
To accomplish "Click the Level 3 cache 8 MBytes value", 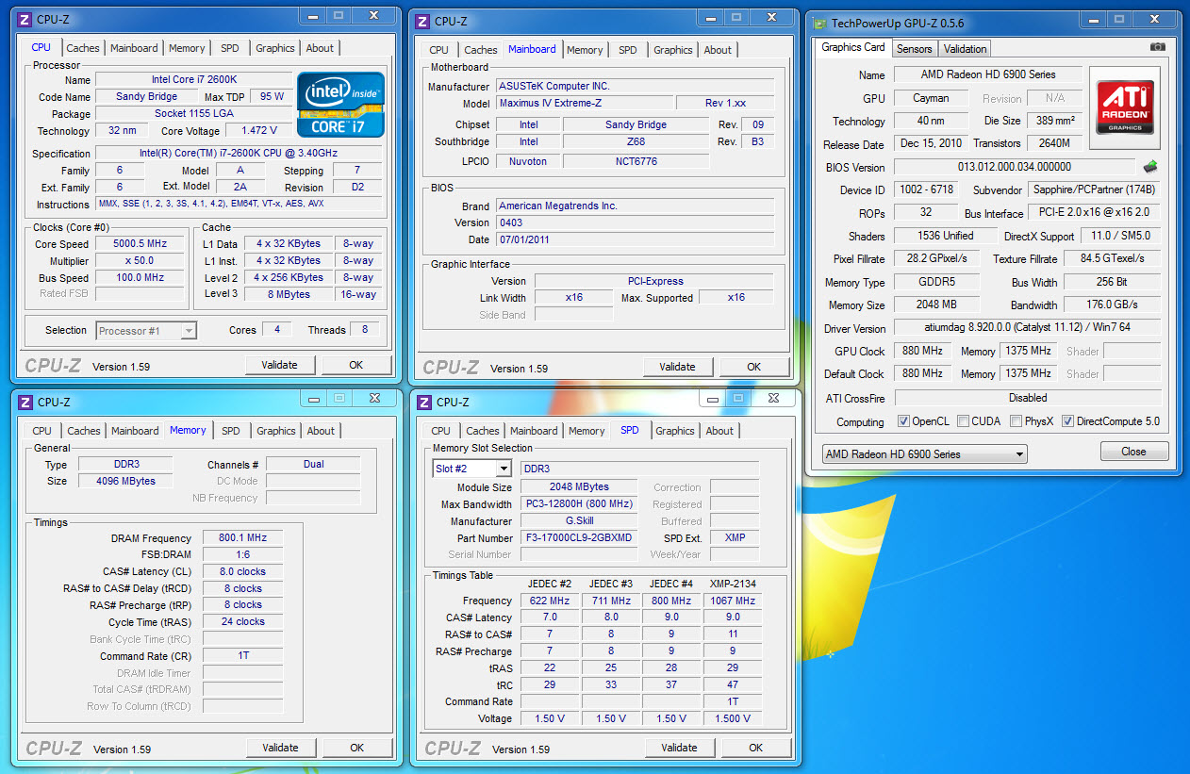I will click(x=288, y=294).
